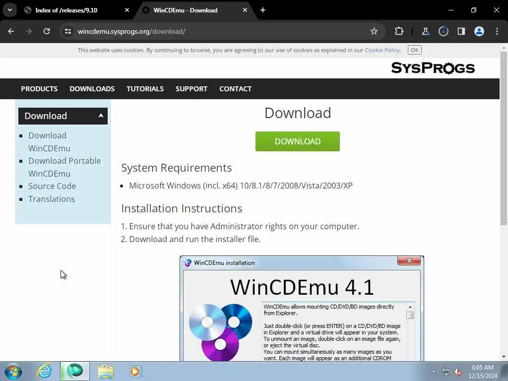The width and height of the screenshot is (508, 381).
Task: Open the Translations sidebar link
Action: click(52, 199)
